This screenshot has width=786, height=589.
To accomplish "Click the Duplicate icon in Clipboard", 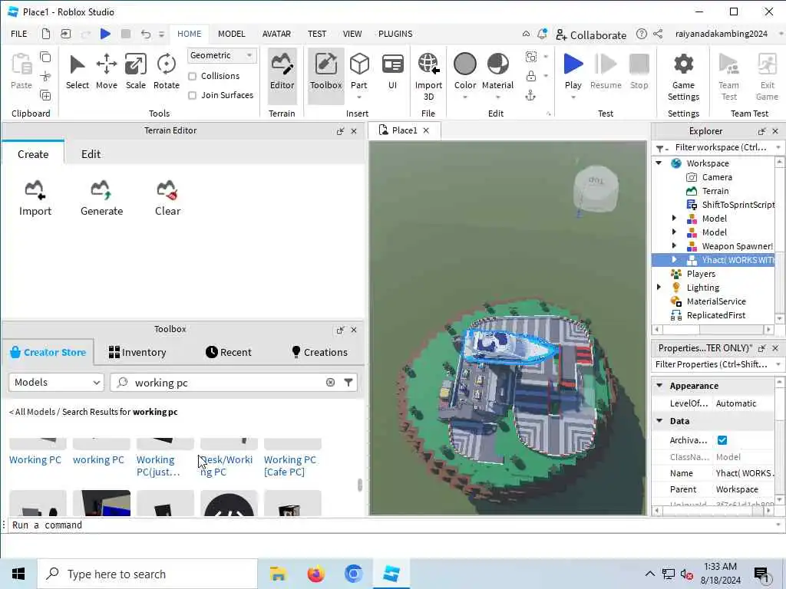I will (45, 95).
